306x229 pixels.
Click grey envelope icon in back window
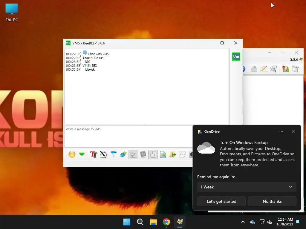click(254, 69)
